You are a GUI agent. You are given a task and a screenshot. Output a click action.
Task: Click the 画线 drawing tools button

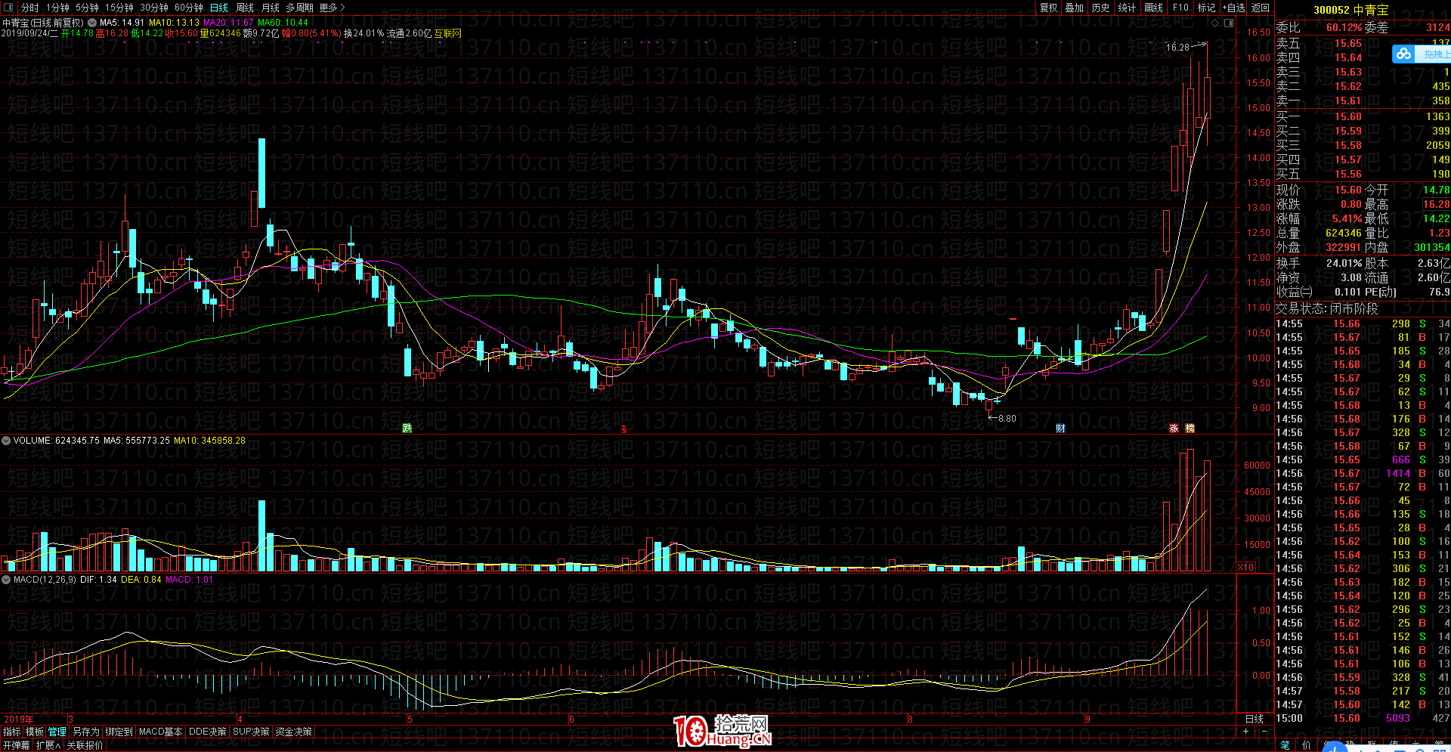tap(1153, 8)
